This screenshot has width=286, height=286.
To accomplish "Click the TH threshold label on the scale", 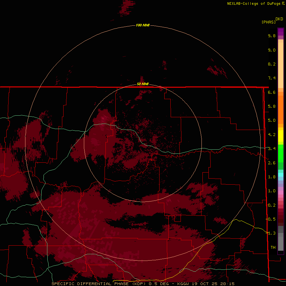I will 273,247.
